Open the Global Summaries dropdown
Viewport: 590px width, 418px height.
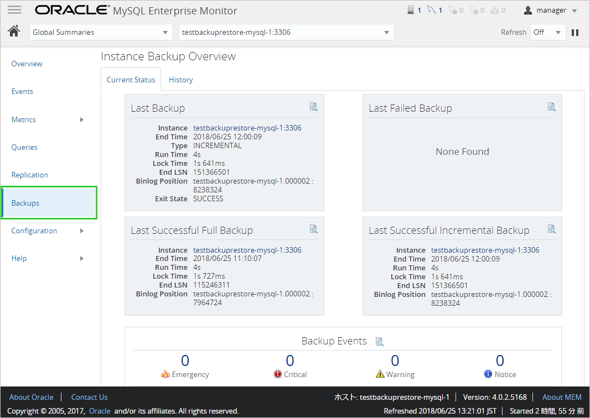point(101,32)
